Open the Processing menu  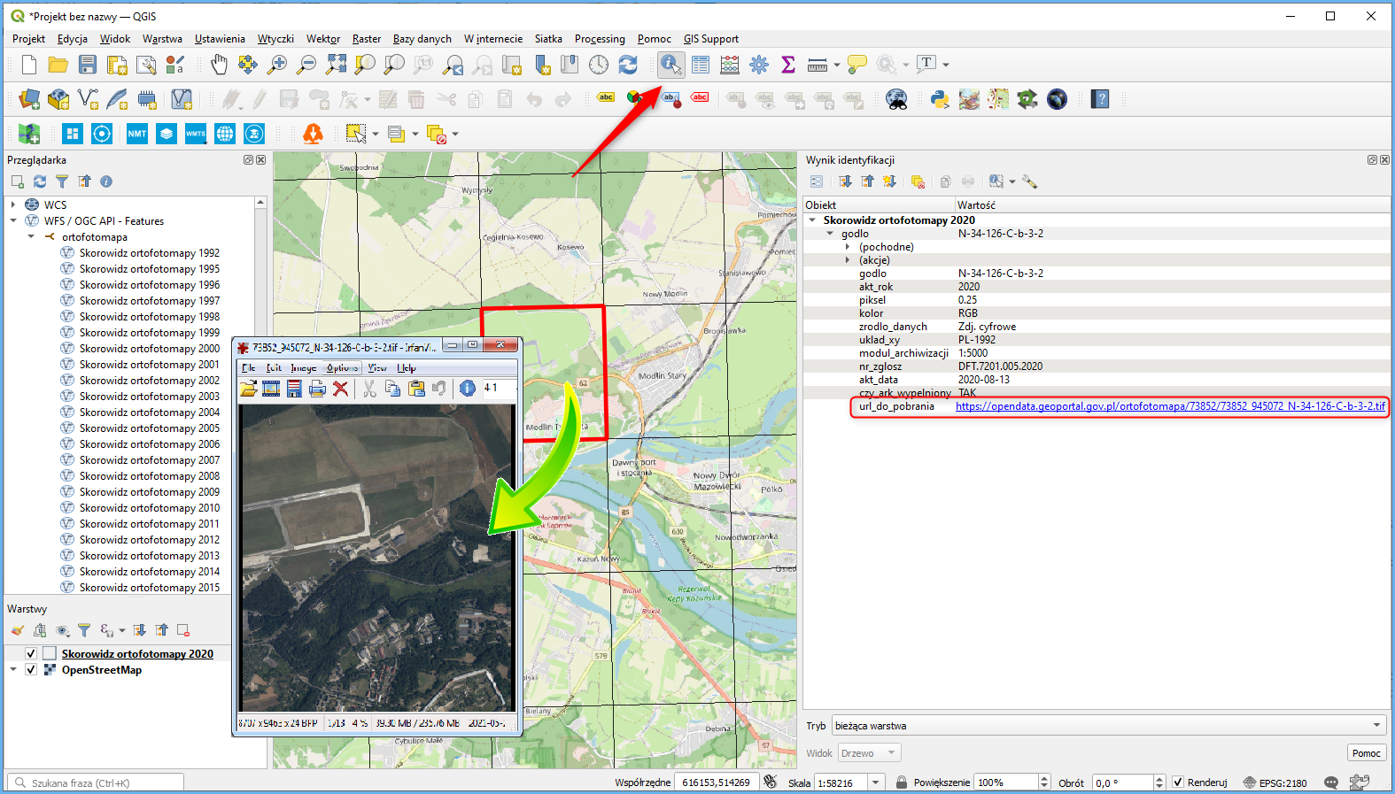pos(600,39)
